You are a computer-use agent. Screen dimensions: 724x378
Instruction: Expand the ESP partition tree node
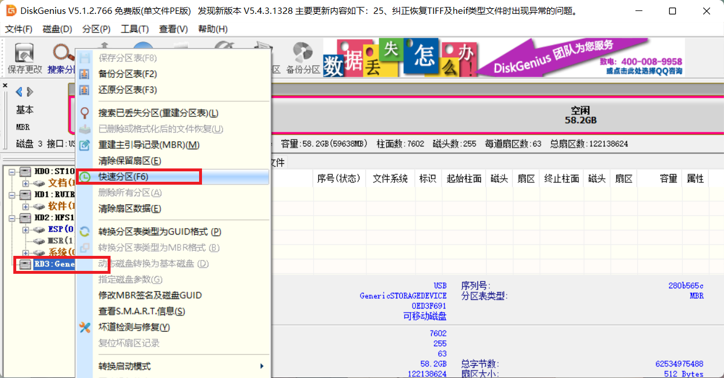click(x=25, y=230)
